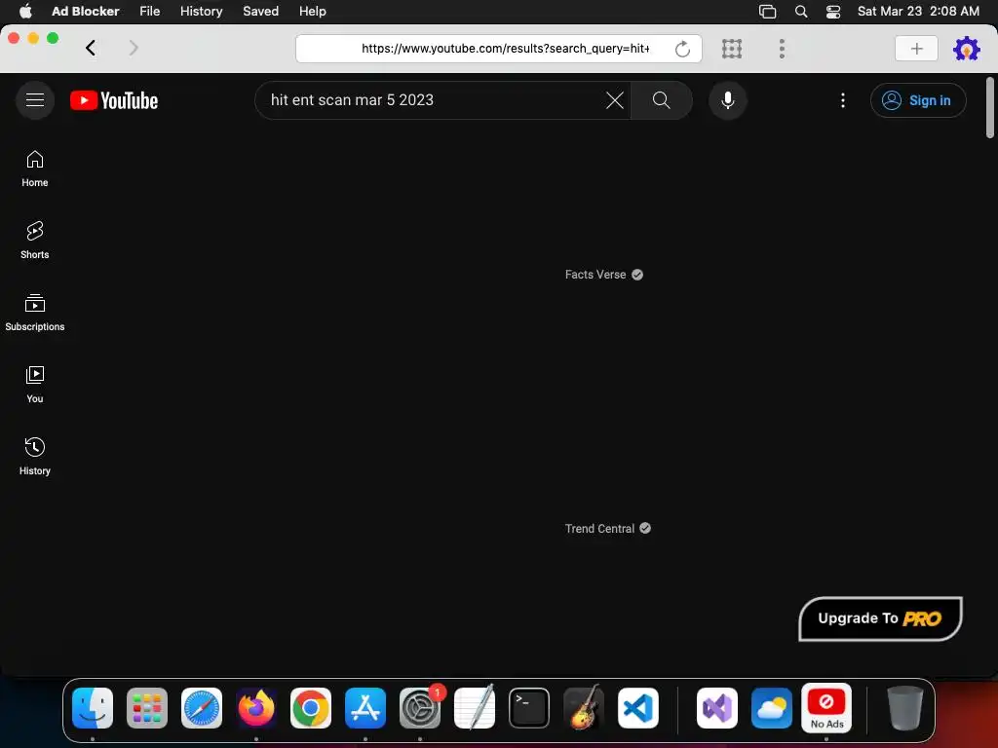Open Shorts from sidebar
The width and height of the screenshot is (998, 748).
coord(35,241)
